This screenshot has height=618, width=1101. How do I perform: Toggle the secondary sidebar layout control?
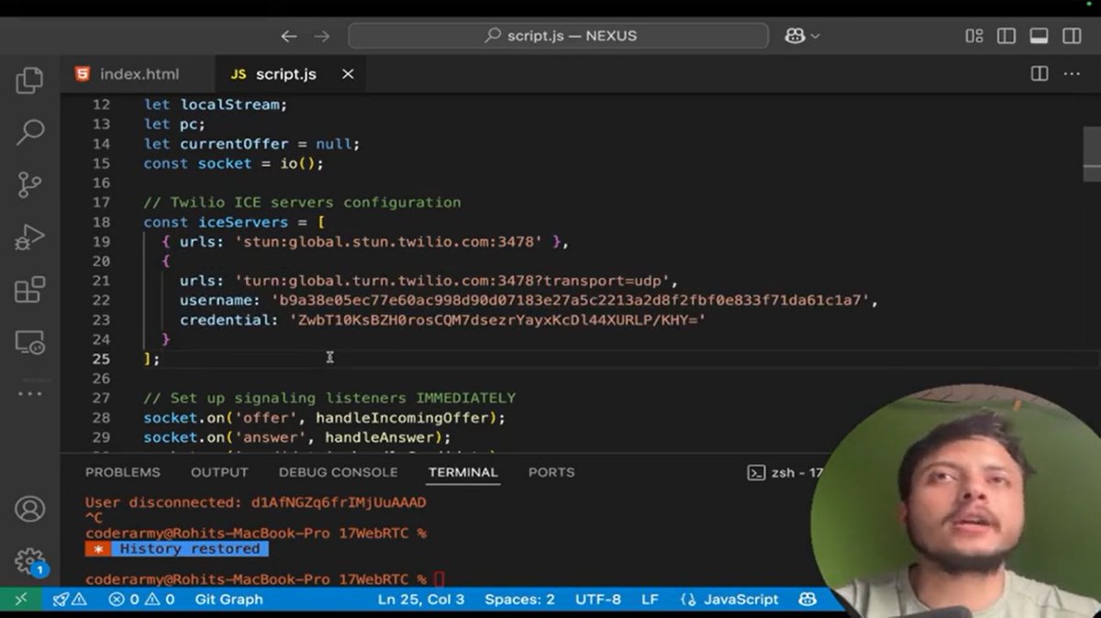click(x=1072, y=36)
